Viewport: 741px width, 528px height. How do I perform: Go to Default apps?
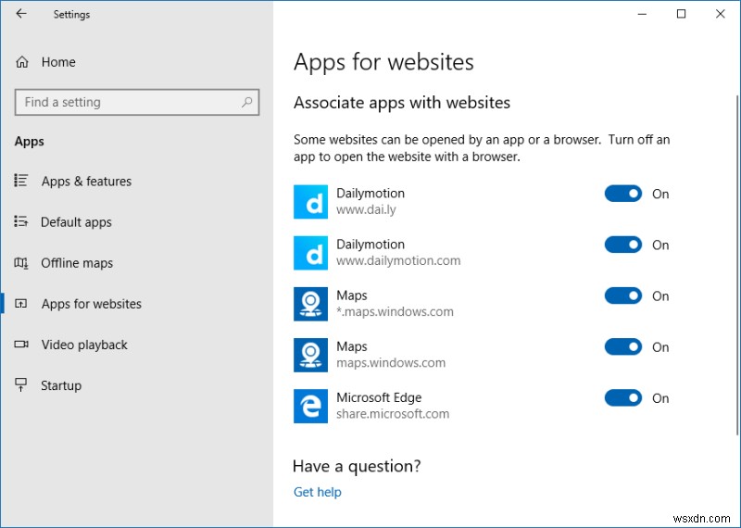[136, 221]
